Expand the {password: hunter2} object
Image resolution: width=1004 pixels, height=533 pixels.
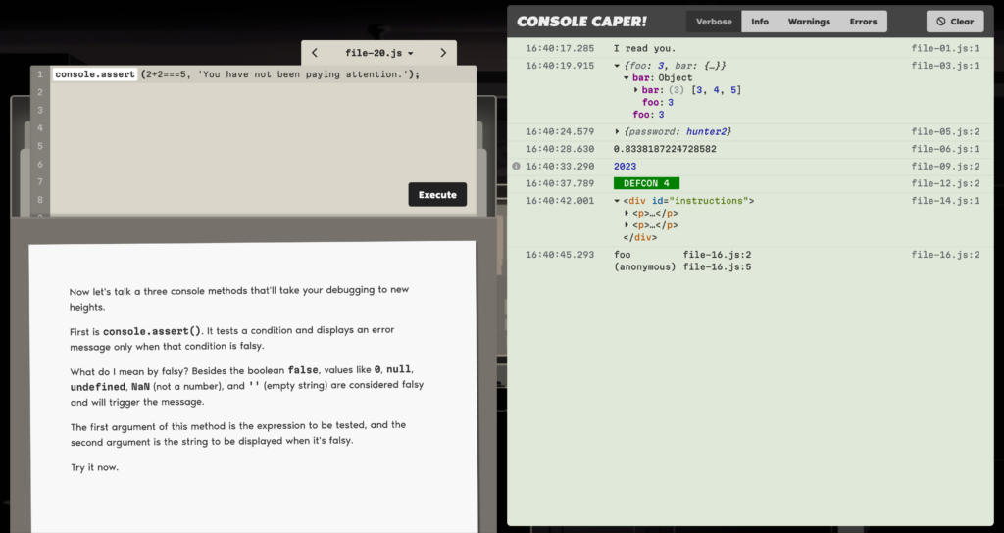coord(617,132)
